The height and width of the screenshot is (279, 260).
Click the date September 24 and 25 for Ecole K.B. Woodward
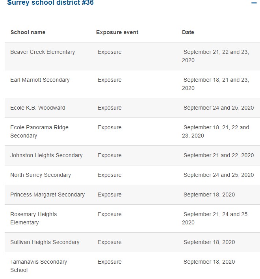[219, 108]
